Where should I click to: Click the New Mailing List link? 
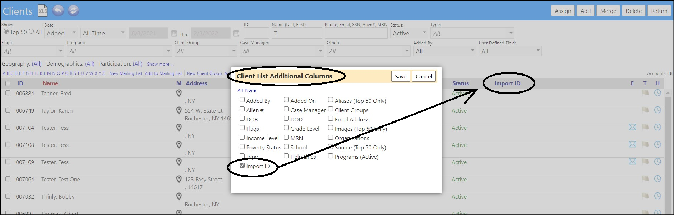126,73
